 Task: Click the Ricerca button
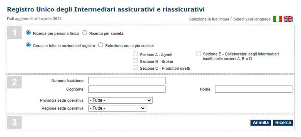pos(283,123)
